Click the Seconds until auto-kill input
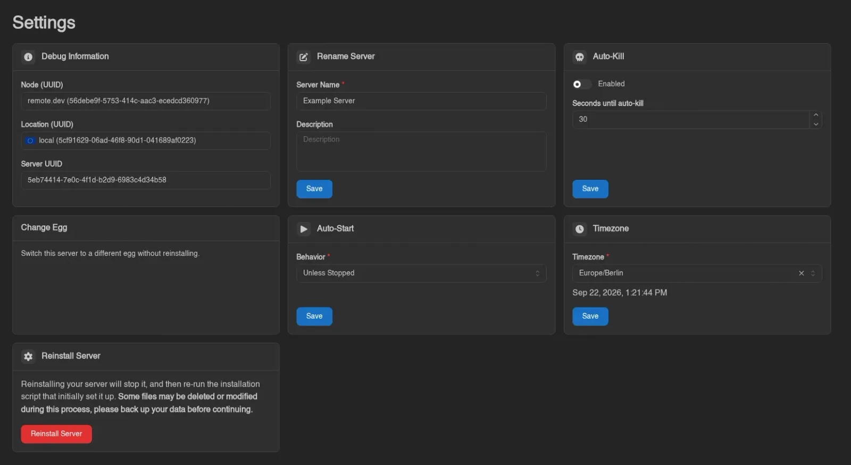The width and height of the screenshot is (851, 465). point(691,120)
